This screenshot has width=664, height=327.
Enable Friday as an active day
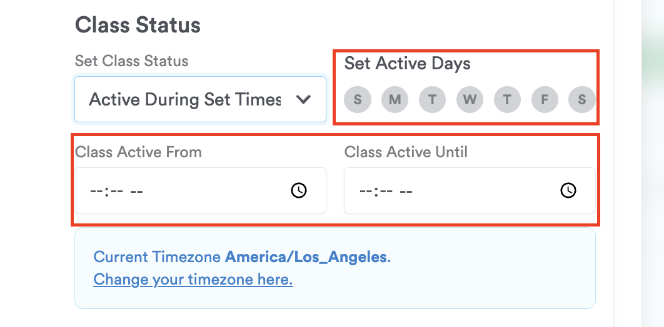(545, 99)
